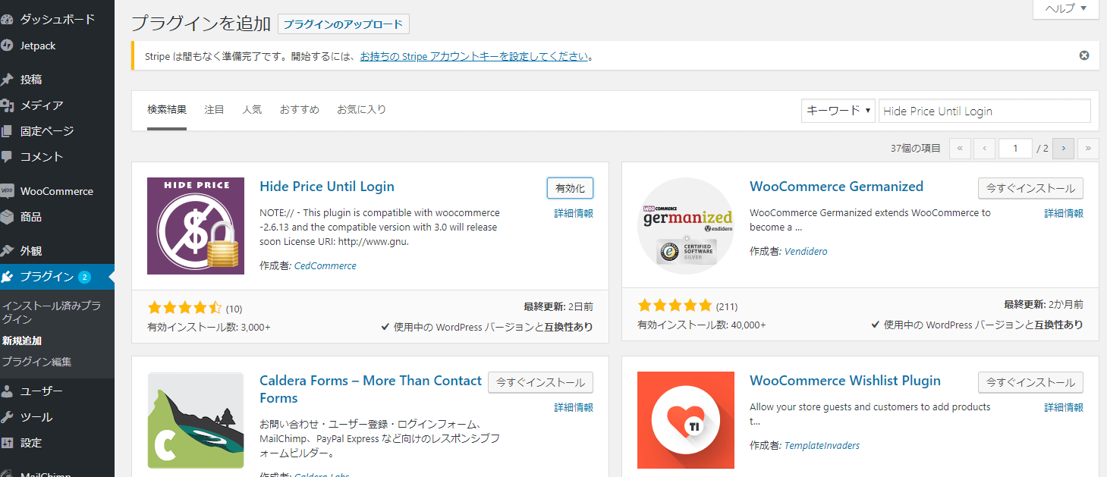
Task: Click the Jetpack logo icon
Action: pyautogui.click(x=7, y=46)
